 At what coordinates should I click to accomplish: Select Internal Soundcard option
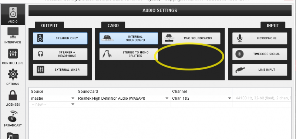tap(128, 38)
